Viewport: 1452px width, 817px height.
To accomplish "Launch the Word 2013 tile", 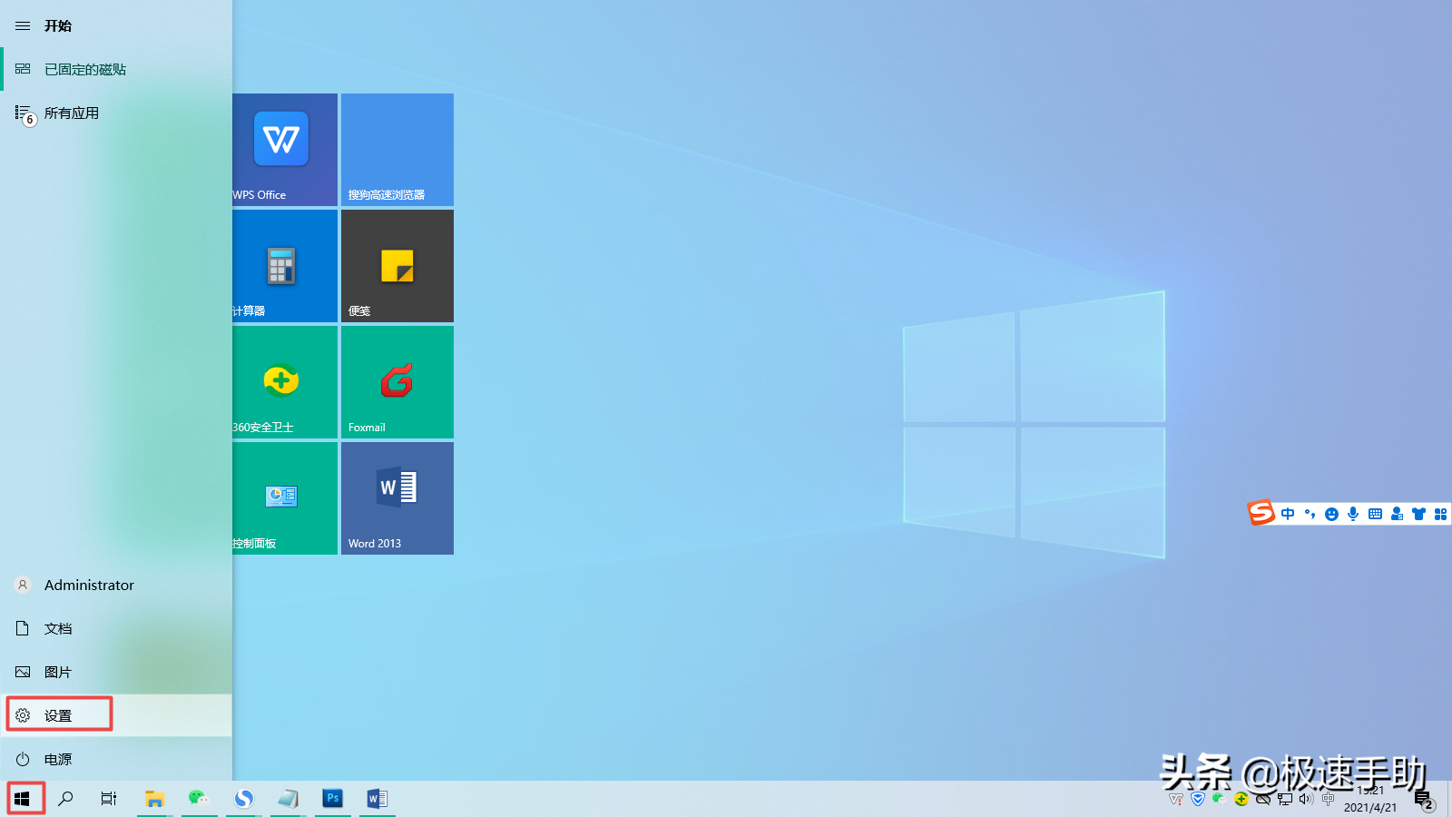I will (x=397, y=498).
